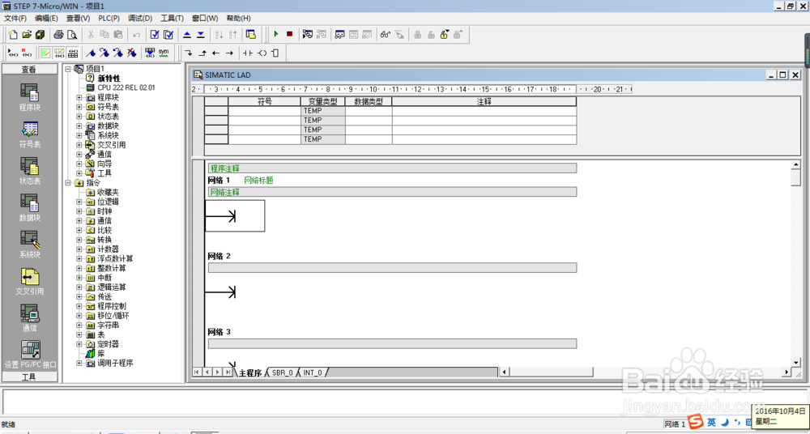Set PLC to STOP with red square
The image size is (810, 434).
[289, 34]
